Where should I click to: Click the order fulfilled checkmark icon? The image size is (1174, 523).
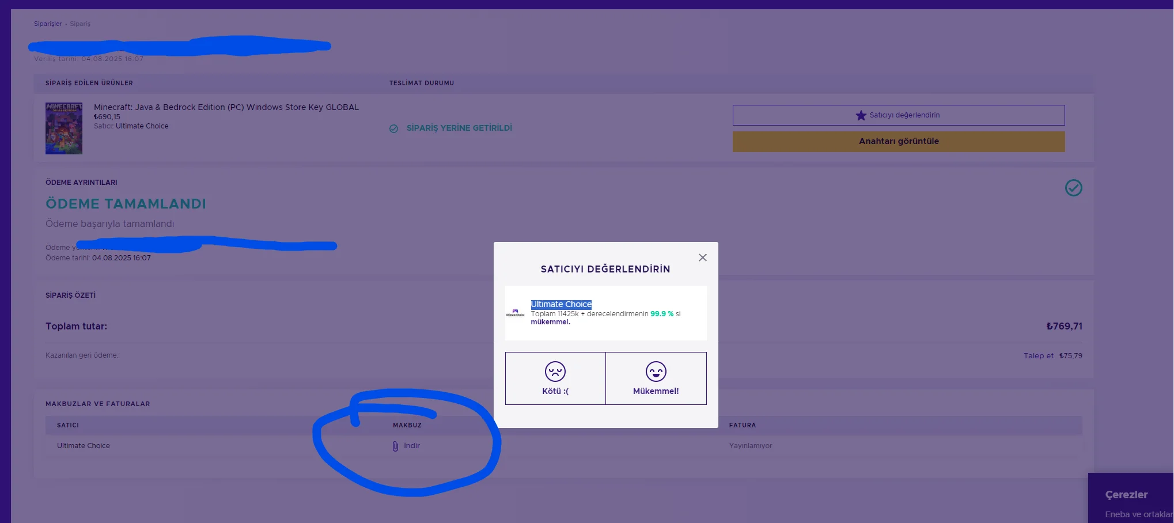393,128
